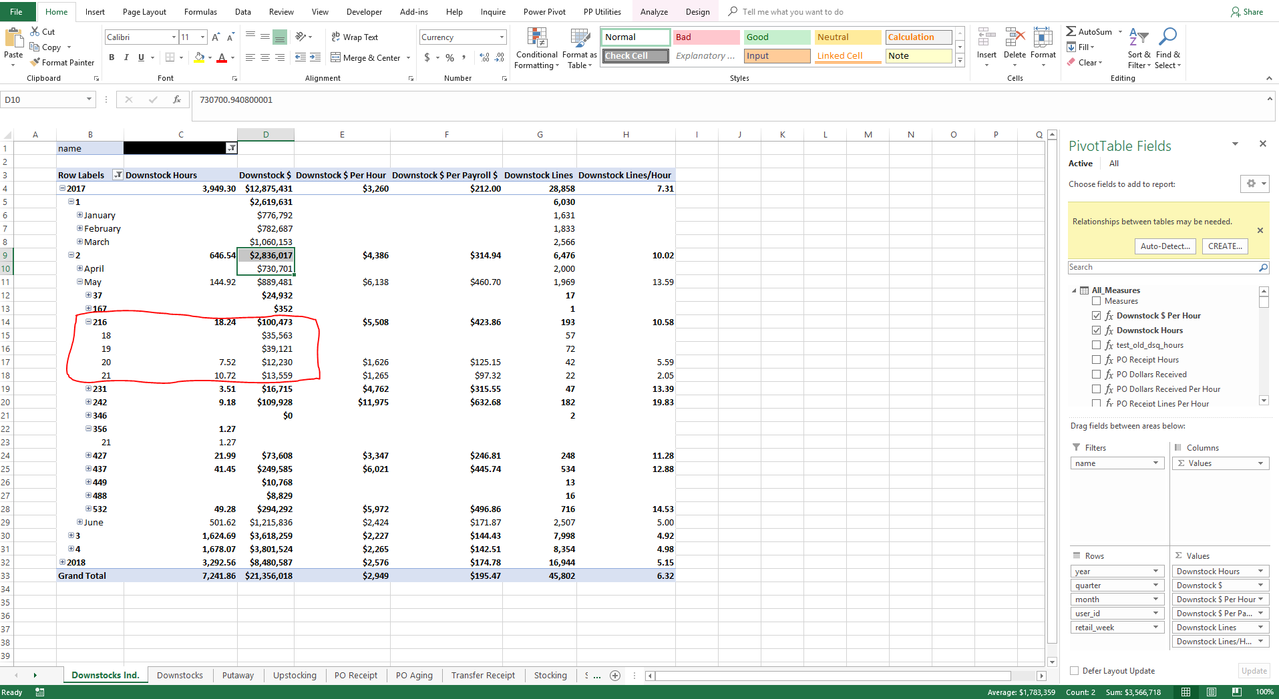Switch to Page Layout view icon

[1211, 692]
